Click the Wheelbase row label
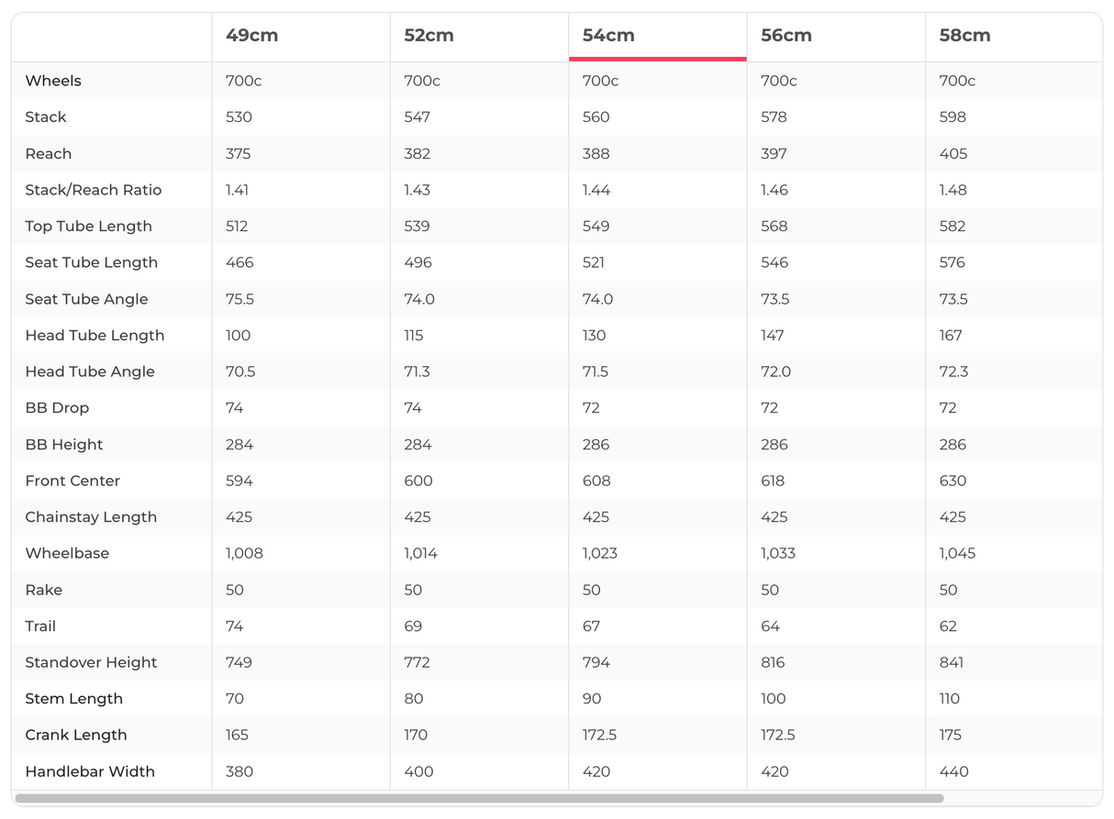The height and width of the screenshot is (819, 1114). (x=67, y=553)
